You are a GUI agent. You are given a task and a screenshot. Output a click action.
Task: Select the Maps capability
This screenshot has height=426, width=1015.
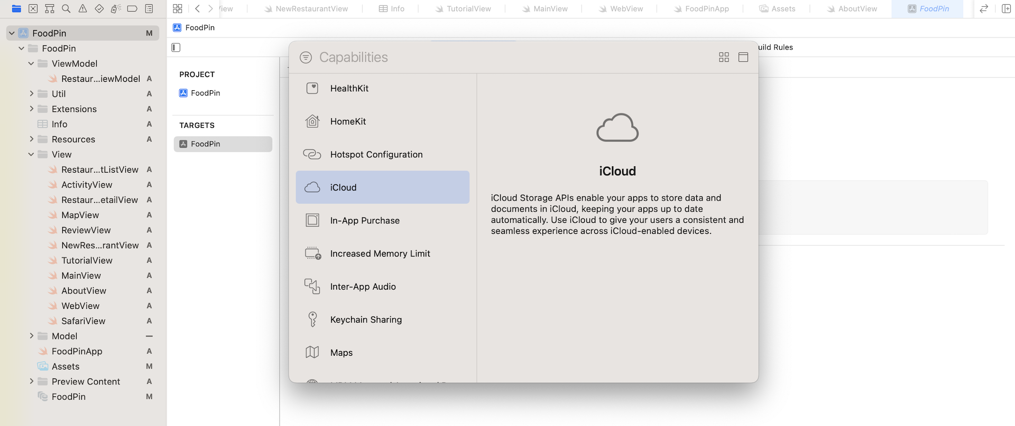(383, 353)
